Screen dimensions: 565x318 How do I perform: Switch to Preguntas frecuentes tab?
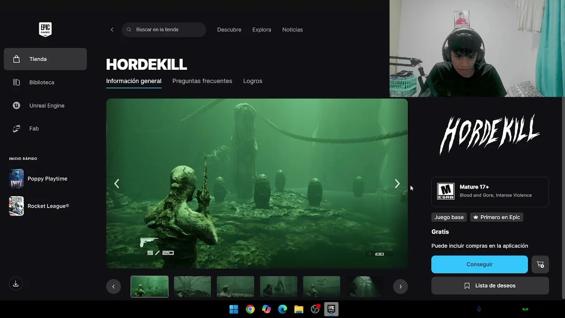tap(202, 81)
